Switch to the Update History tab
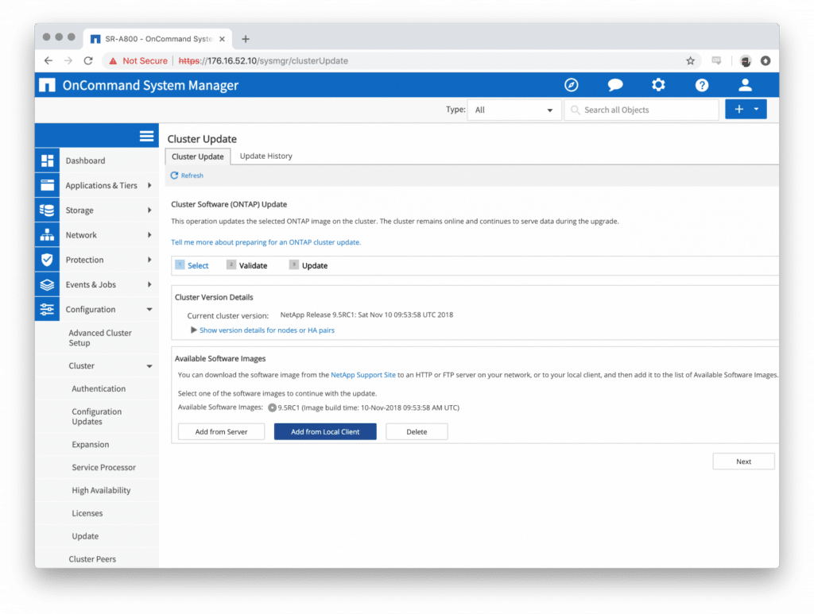 [x=266, y=156]
